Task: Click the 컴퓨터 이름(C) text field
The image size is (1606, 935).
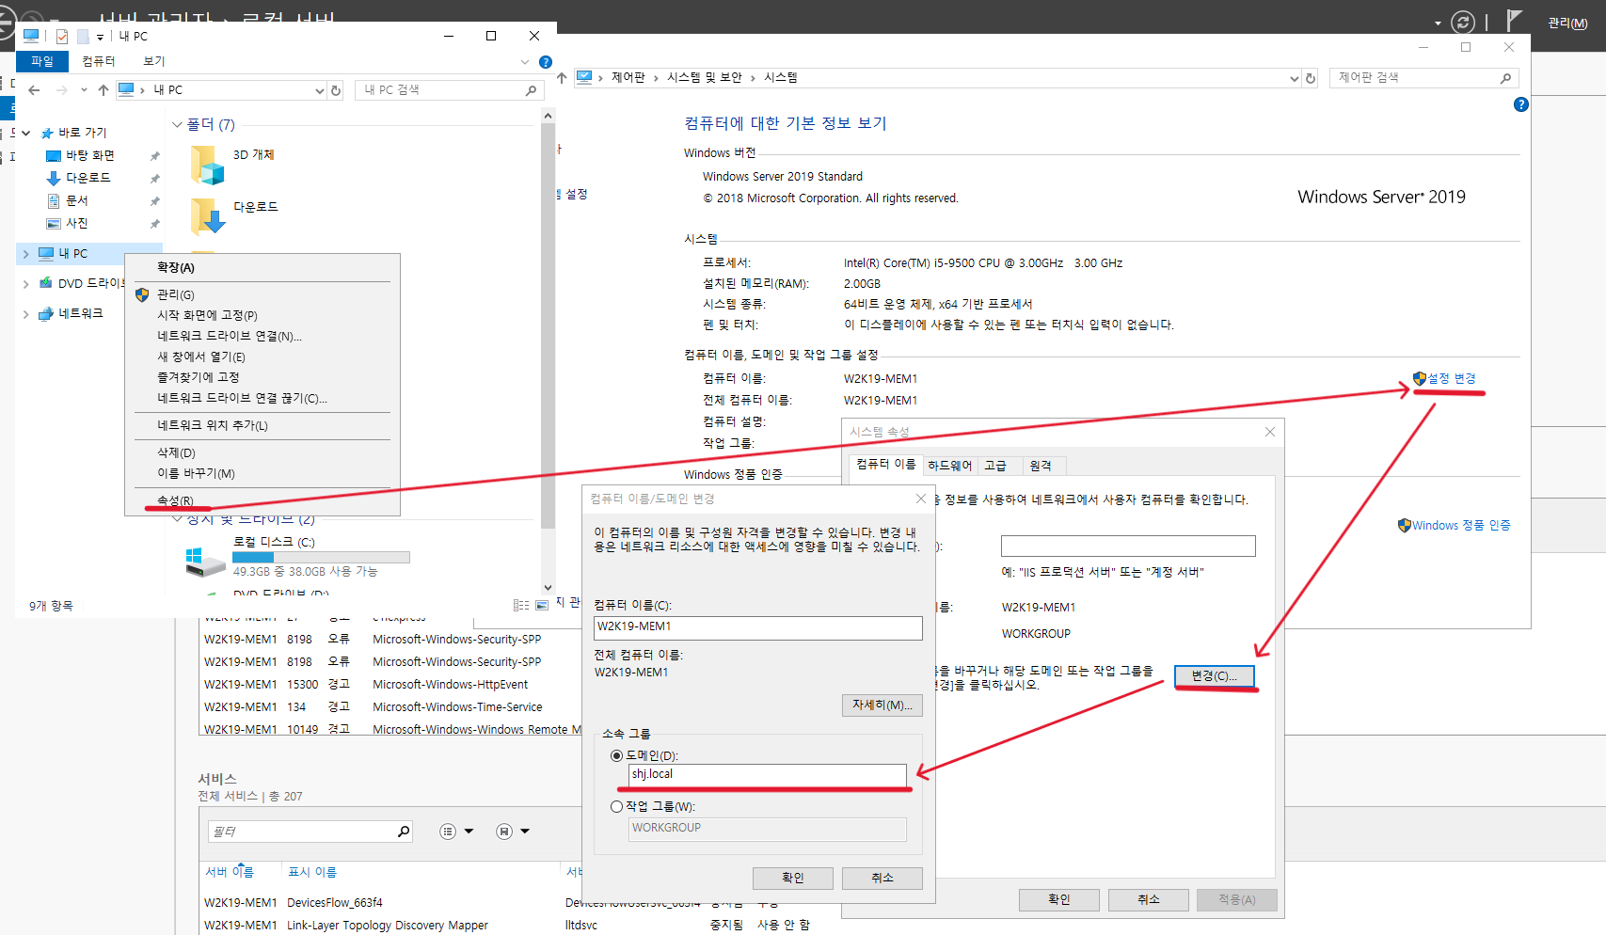Action: coord(758,627)
